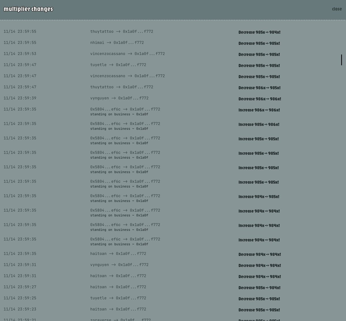
Task: Select the nhimai sender name
Action: click(x=97, y=43)
